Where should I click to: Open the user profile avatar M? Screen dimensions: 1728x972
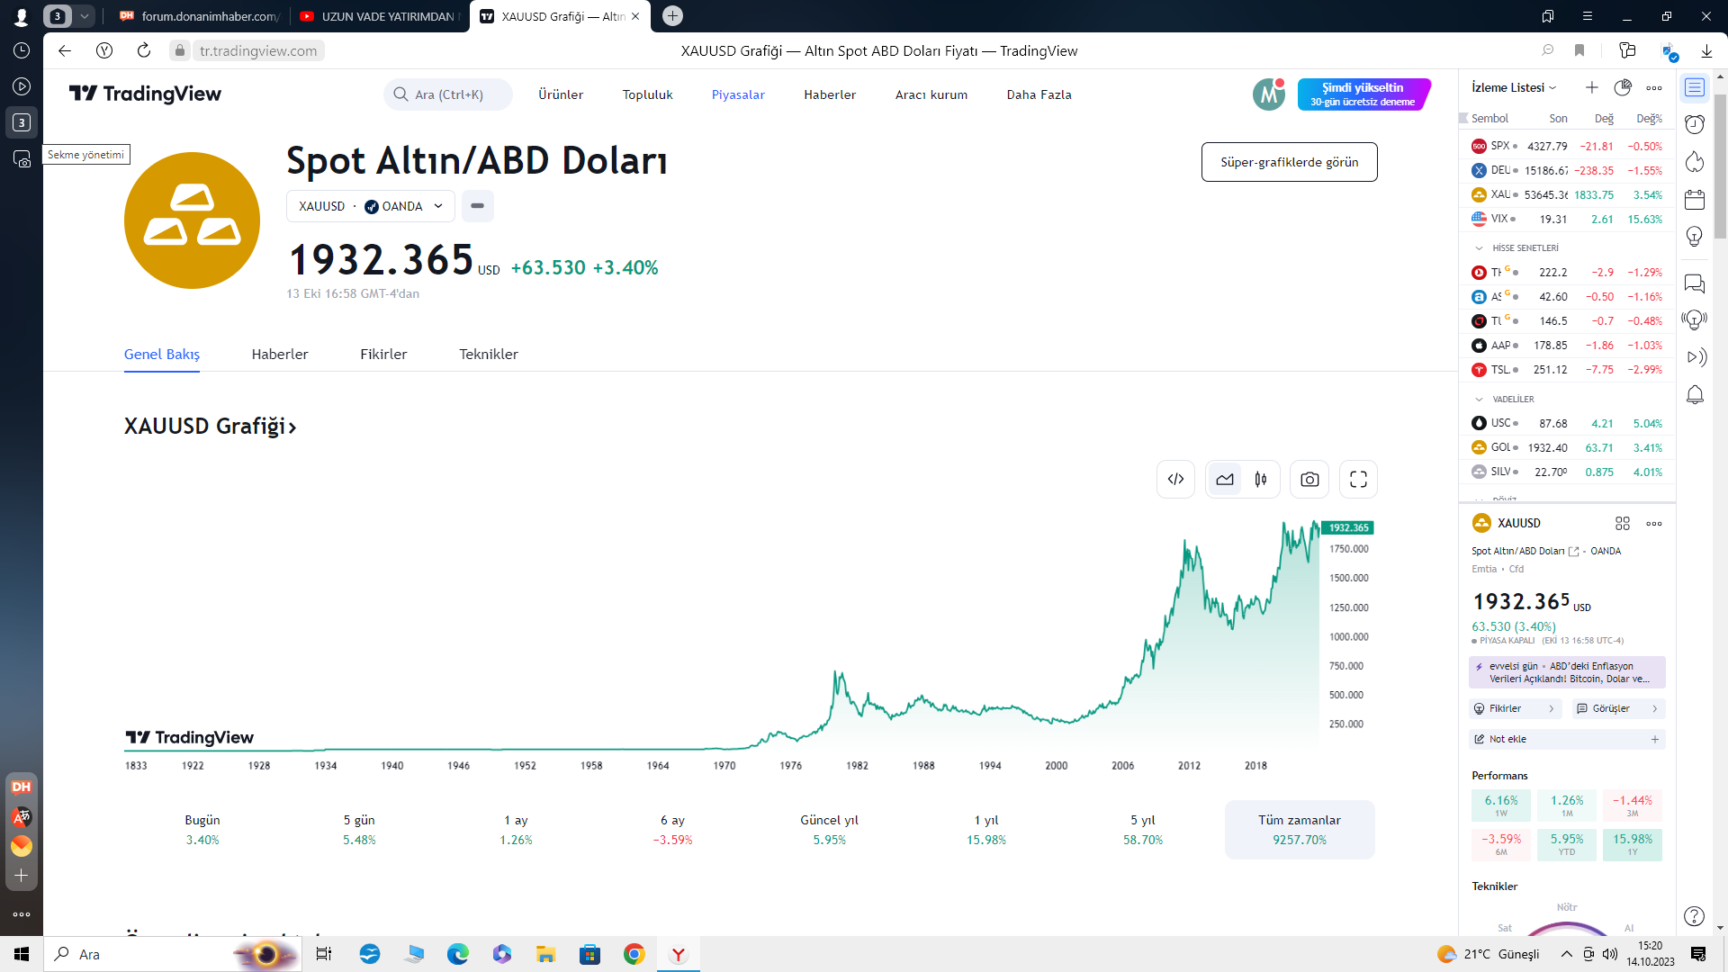point(1268,94)
